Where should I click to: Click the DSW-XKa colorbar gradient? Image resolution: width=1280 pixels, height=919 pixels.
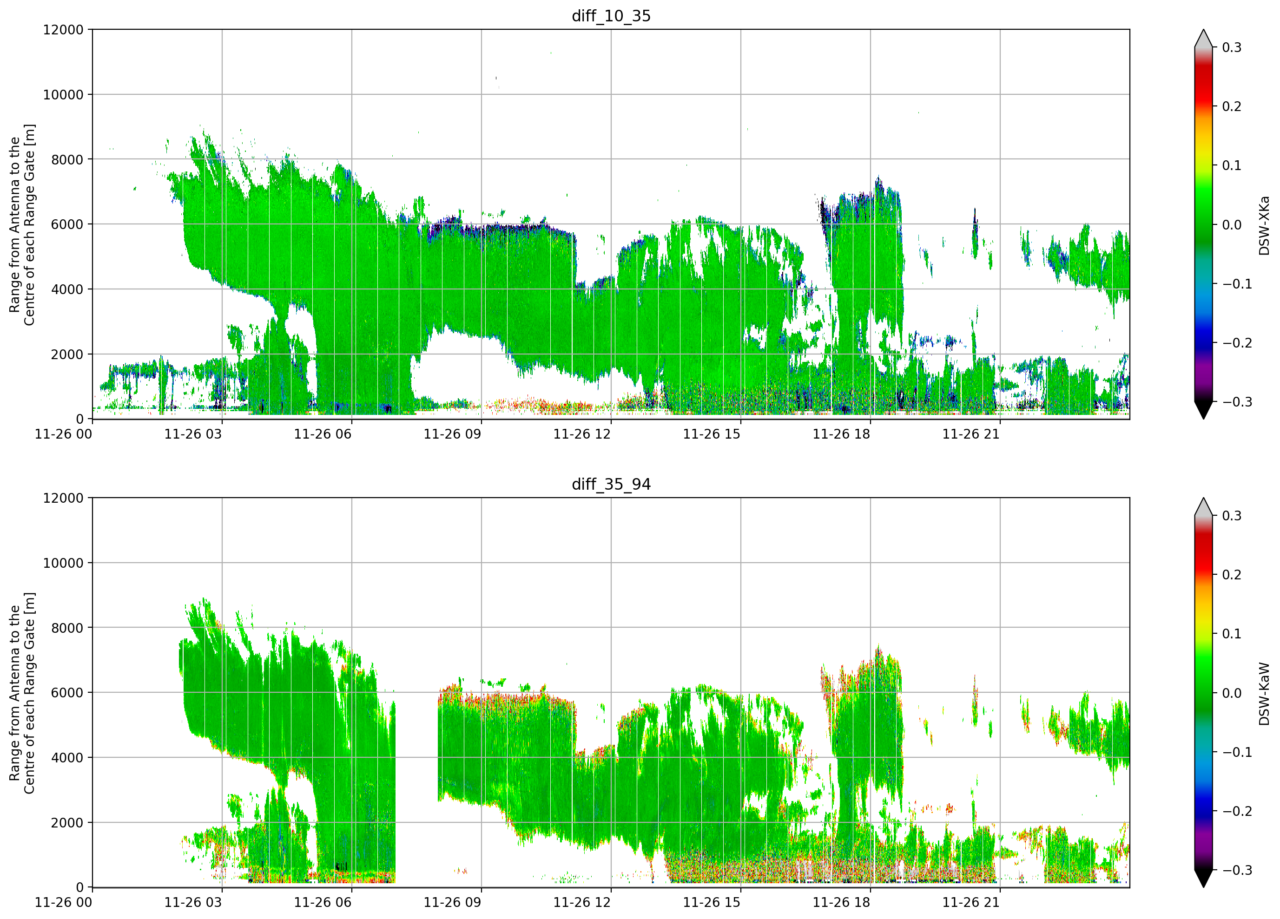1203,224
